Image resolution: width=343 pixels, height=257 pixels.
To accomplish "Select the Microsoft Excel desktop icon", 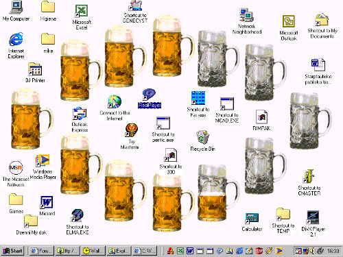I will (x=82, y=17).
